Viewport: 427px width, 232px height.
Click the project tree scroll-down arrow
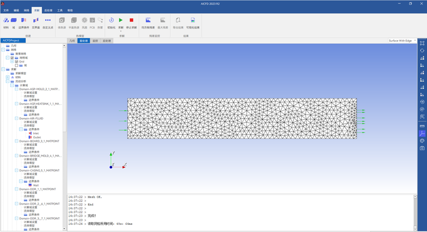pos(64,229)
